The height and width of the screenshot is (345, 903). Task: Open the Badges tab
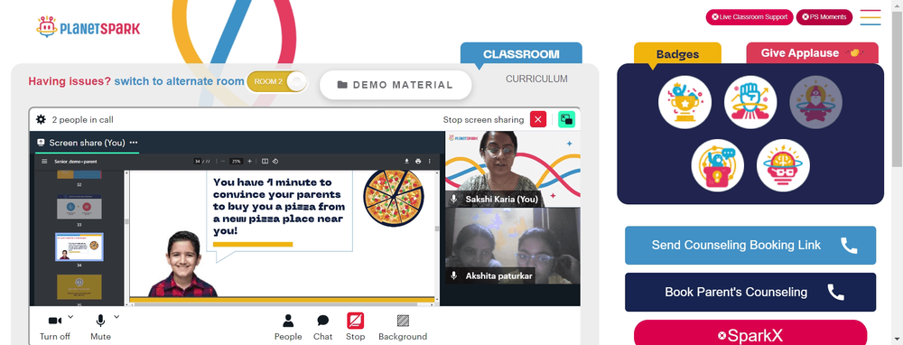[x=677, y=54]
